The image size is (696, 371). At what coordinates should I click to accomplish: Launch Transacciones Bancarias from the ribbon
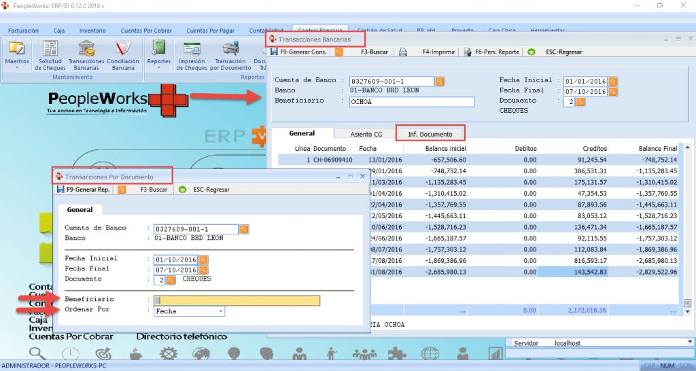(x=86, y=55)
